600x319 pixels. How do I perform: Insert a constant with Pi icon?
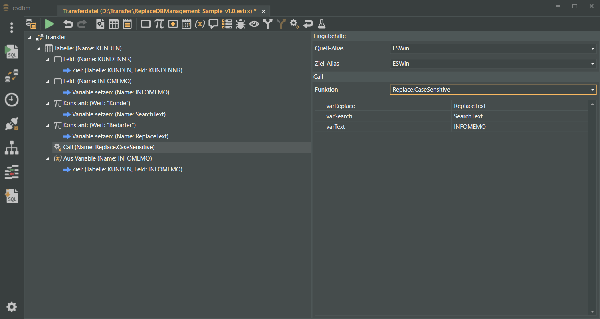[160, 24]
